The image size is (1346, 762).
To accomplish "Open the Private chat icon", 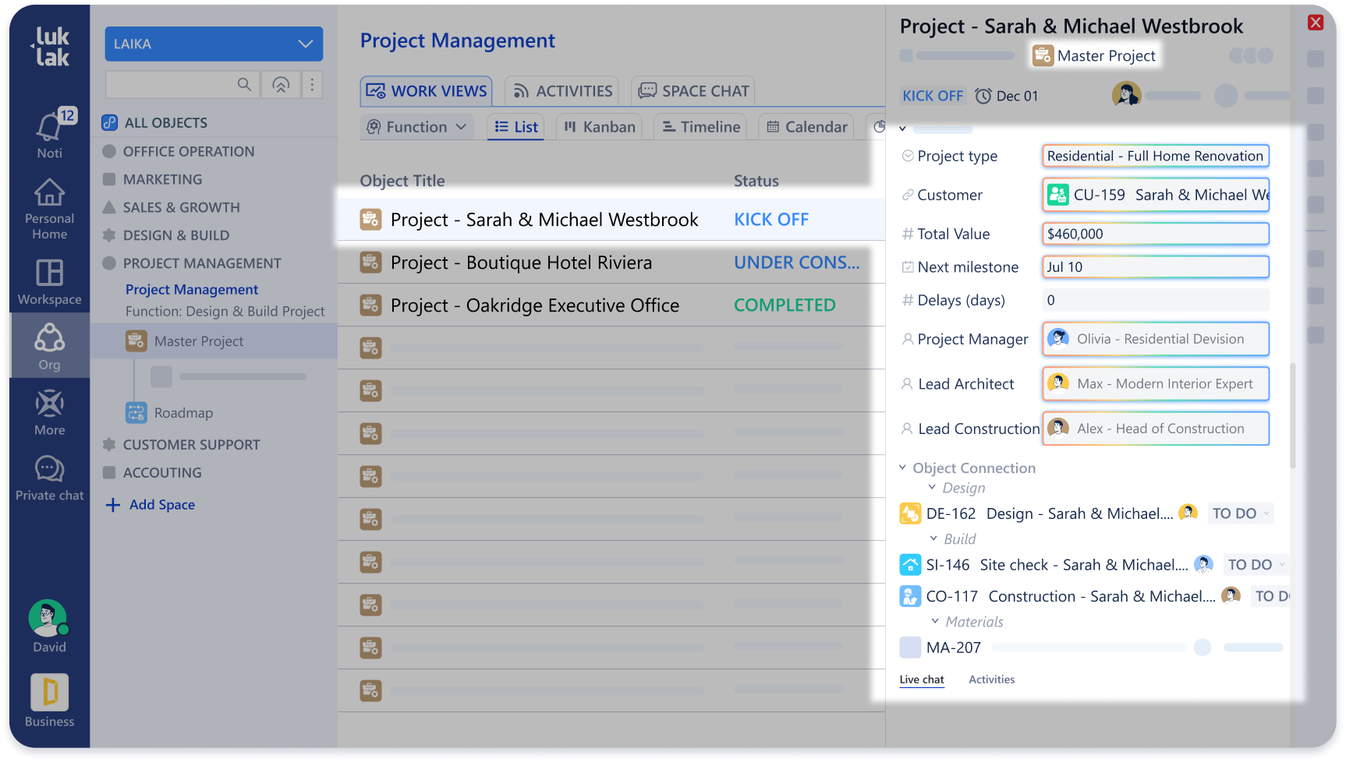I will (x=49, y=471).
